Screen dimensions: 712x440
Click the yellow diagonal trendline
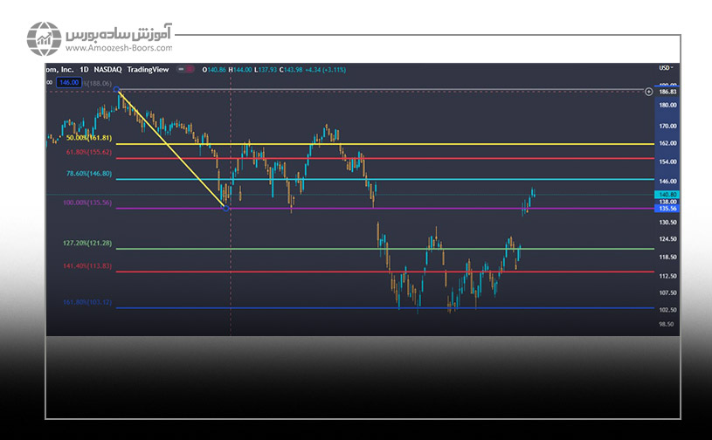click(172, 148)
